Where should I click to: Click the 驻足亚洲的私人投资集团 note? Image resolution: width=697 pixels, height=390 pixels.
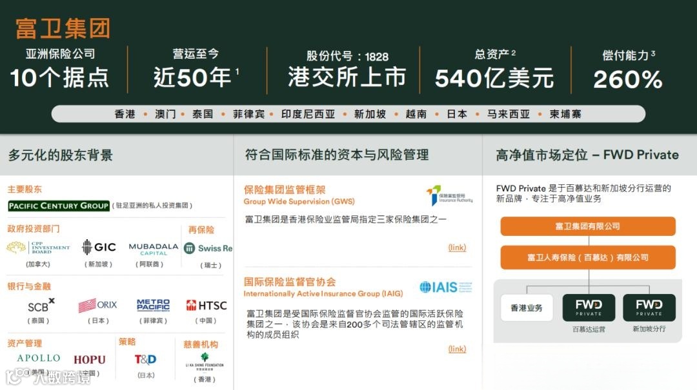coord(152,206)
